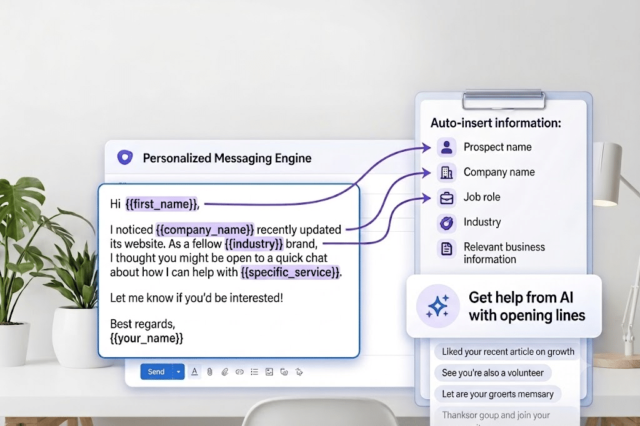Click the vertical paperclip attach icon
This screenshot has height=426, width=640.
pos(210,372)
